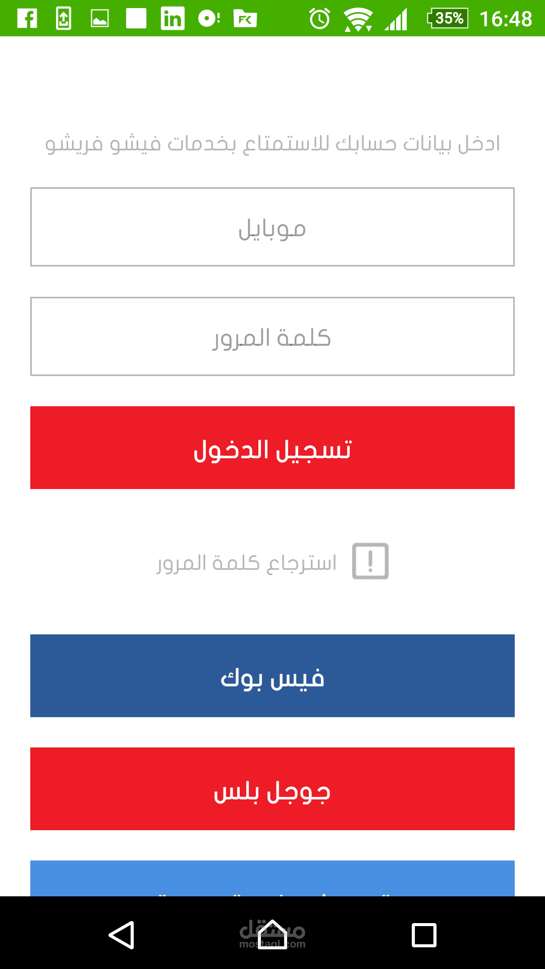
Task: Tap the partially visible light blue button
Action: (x=272, y=879)
